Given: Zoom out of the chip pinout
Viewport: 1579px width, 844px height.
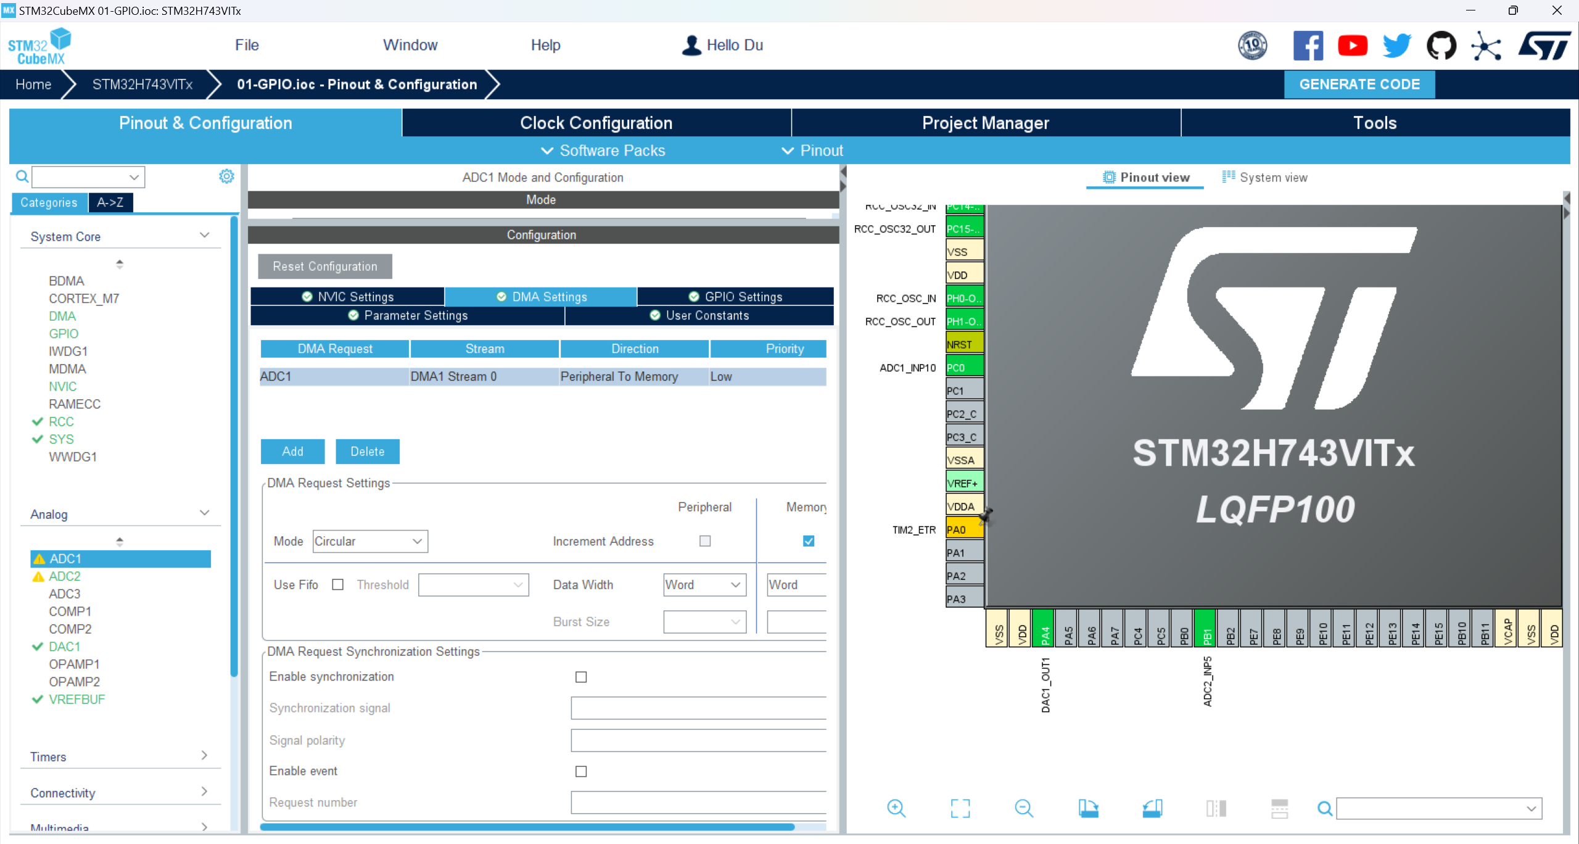Looking at the screenshot, I should [1024, 808].
